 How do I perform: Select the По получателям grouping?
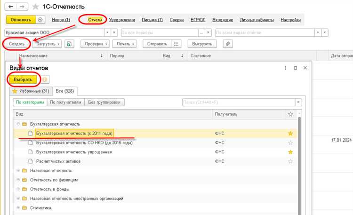click(65, 102)
